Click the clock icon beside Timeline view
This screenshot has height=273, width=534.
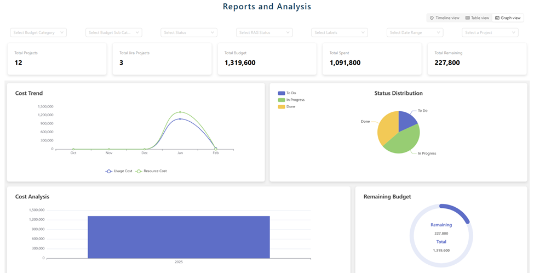432,18
